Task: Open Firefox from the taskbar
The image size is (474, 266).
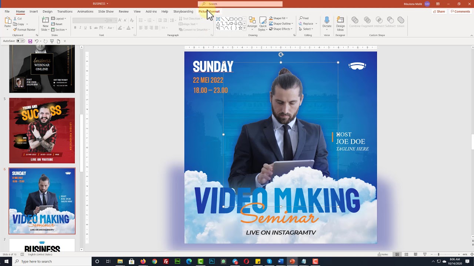Action: coord(143,261)
